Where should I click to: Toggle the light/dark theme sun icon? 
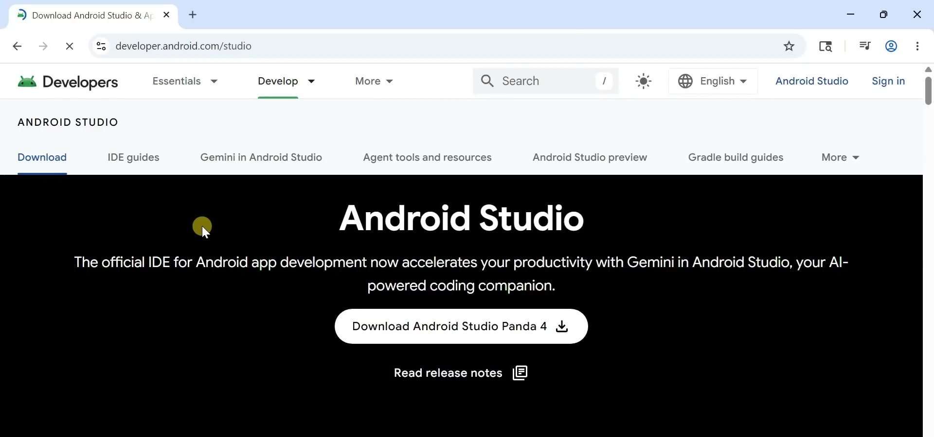coord(644,81)
